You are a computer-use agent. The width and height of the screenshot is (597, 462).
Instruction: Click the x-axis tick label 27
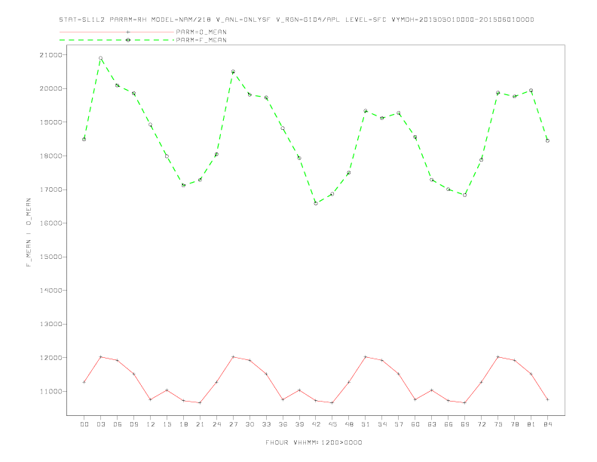point(233,424)
